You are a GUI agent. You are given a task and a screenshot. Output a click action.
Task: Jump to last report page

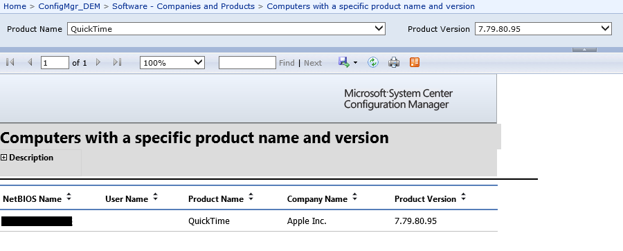pos(117,62)
